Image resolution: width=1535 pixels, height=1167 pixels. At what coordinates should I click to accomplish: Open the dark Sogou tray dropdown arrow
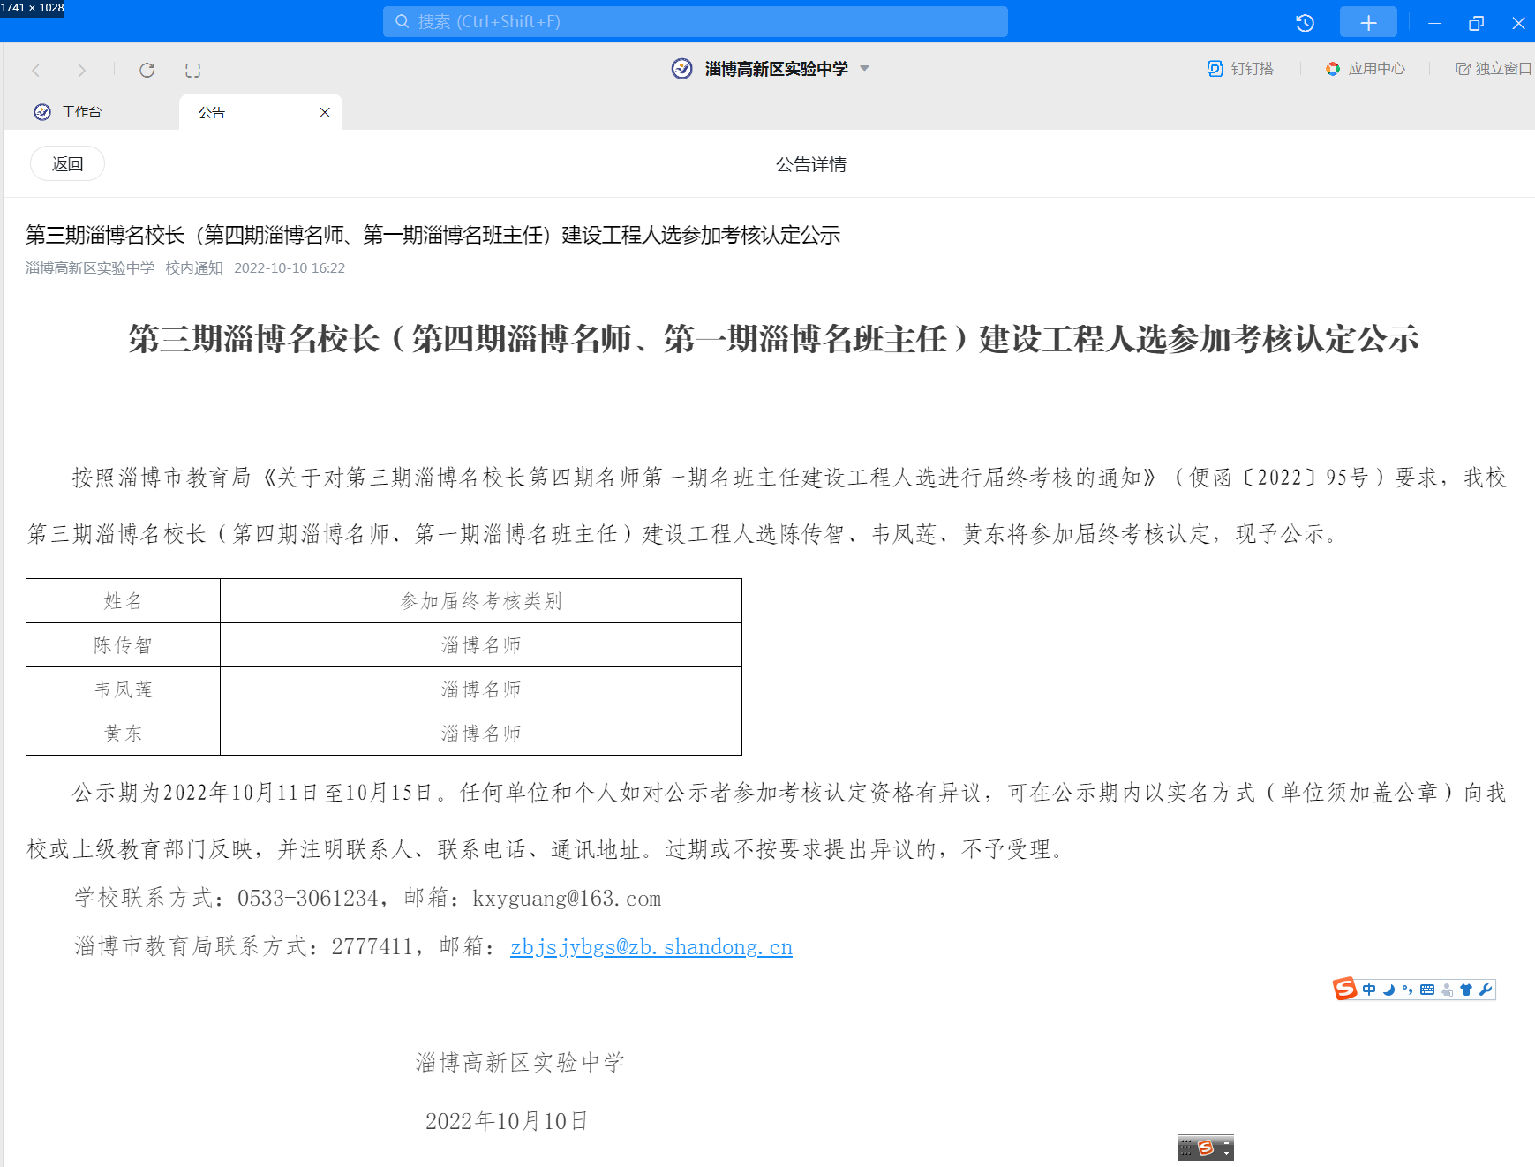pyautogui.click(x=1226, y=1152)
